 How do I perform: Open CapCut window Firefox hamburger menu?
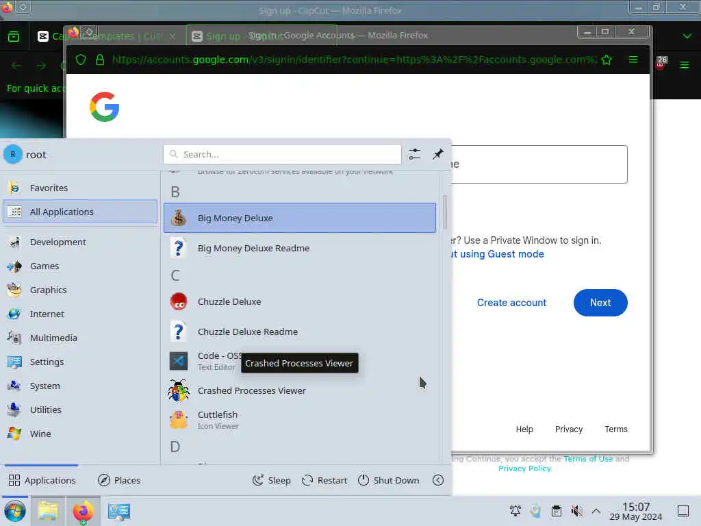point(685,65)
